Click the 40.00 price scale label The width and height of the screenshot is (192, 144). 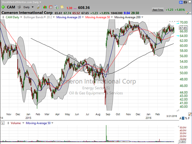click(184, 107)
